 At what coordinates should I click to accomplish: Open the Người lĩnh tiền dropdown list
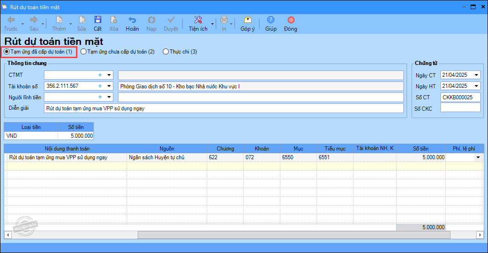[109, 97]
